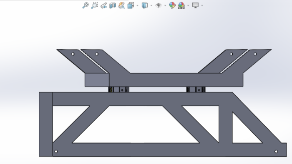Toggle the Hide/Show Items eye icon
Viewport: 292px width, 164px height.
pos(159,5)
